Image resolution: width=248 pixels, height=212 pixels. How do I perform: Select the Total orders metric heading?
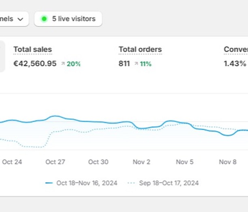point(140,50)
